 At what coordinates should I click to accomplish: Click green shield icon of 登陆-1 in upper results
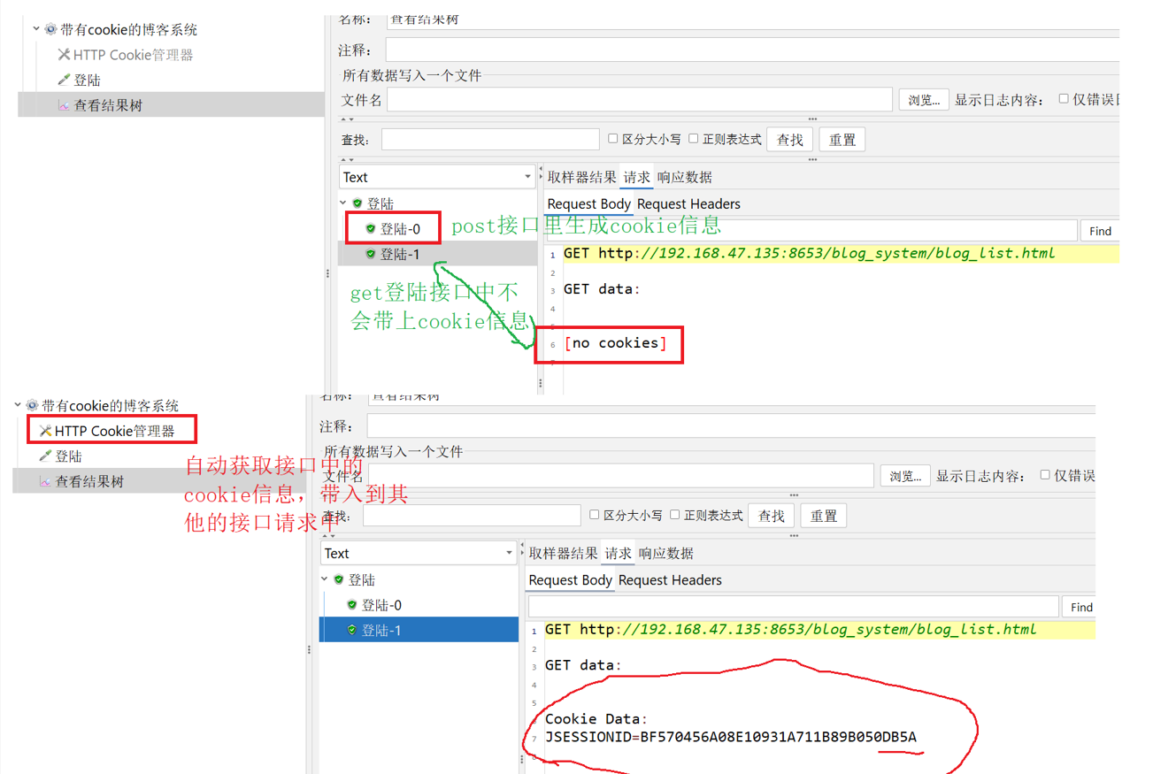click(x=371, y=254)
